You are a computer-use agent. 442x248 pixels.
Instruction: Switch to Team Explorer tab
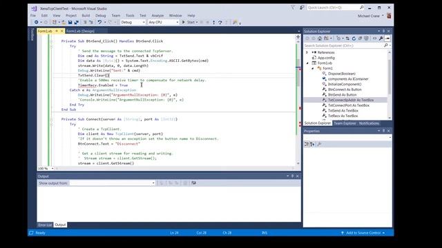[345, 123]
